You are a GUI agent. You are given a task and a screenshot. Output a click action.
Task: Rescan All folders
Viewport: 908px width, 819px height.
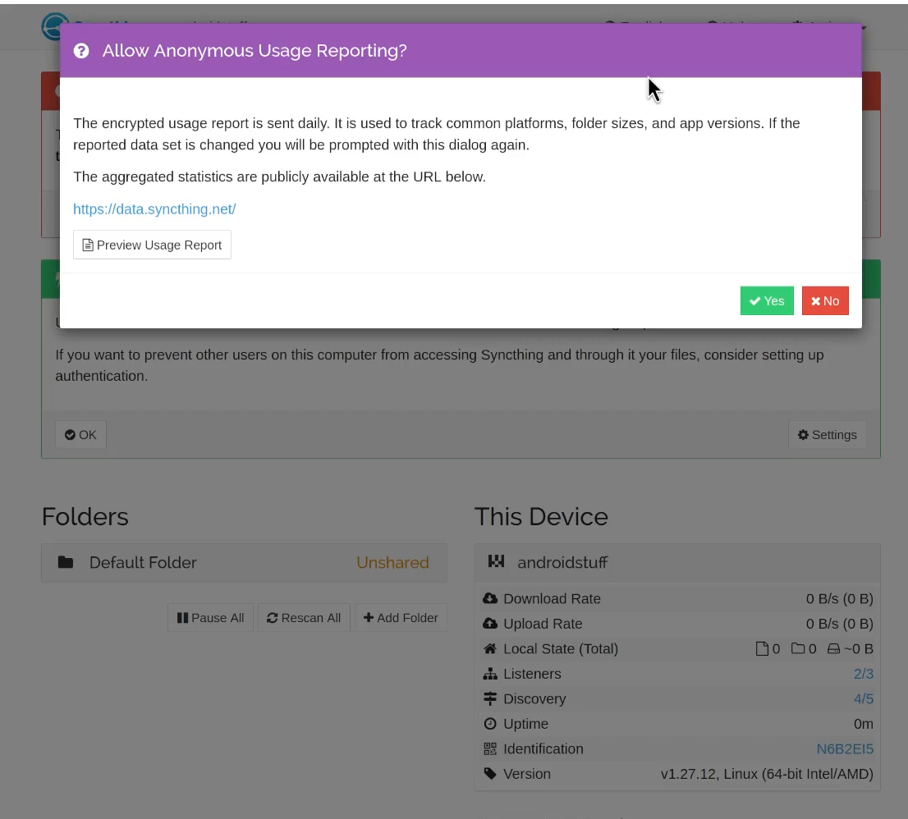[304, 618]
